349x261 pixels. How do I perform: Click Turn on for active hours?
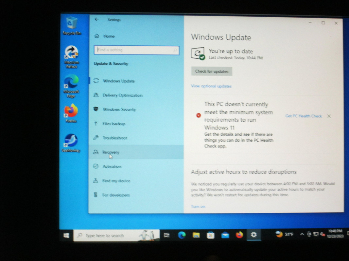pos(198,207)
